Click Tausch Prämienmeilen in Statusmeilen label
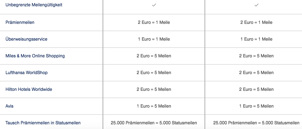This screenshot has height=129, width=302. [43, 123]
